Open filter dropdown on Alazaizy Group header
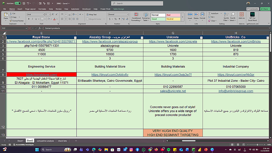This screenshot has height=153, width=272. pos(142,38)
